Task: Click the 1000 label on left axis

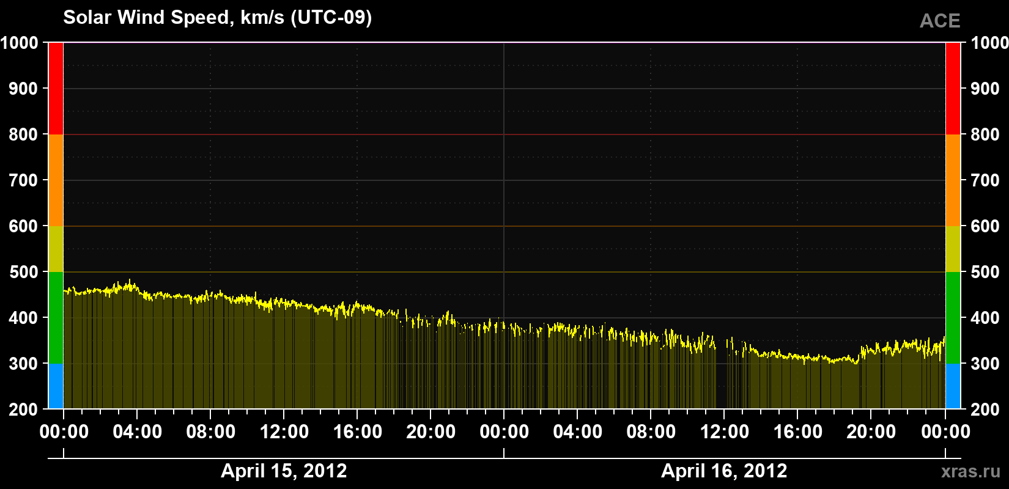Action: (x=20, y=43)
